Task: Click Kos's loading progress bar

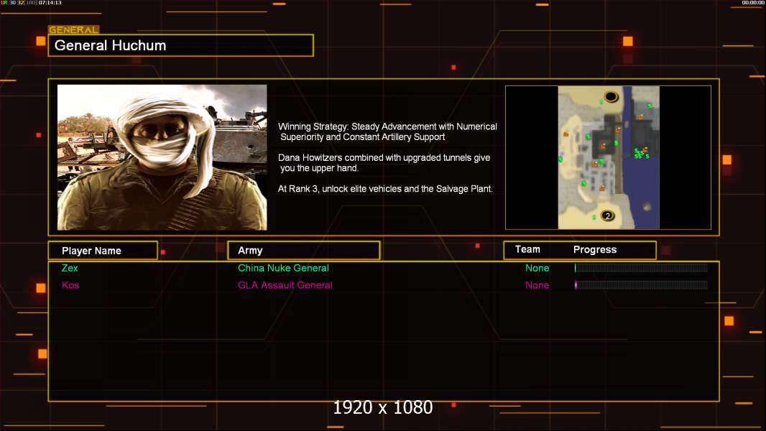Action: tap(641, 285)
